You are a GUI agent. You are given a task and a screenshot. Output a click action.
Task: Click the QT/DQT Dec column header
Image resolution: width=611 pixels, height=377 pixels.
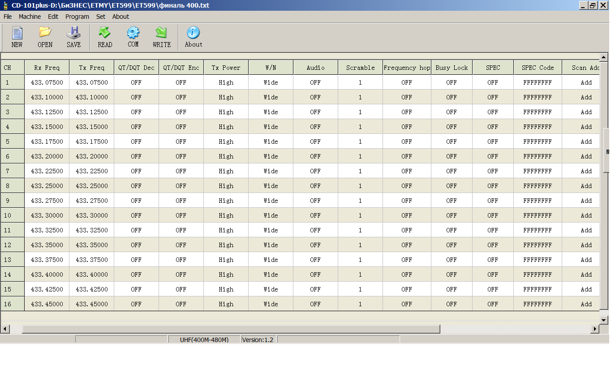(x=137, y=68)
